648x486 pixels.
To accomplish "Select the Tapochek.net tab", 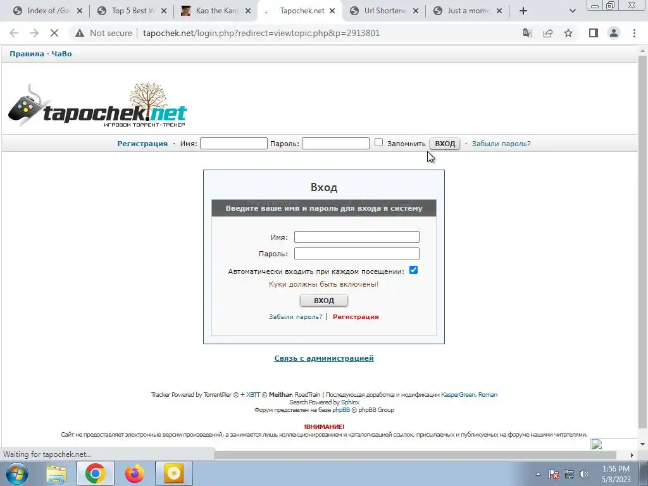I will pos(299,11).
